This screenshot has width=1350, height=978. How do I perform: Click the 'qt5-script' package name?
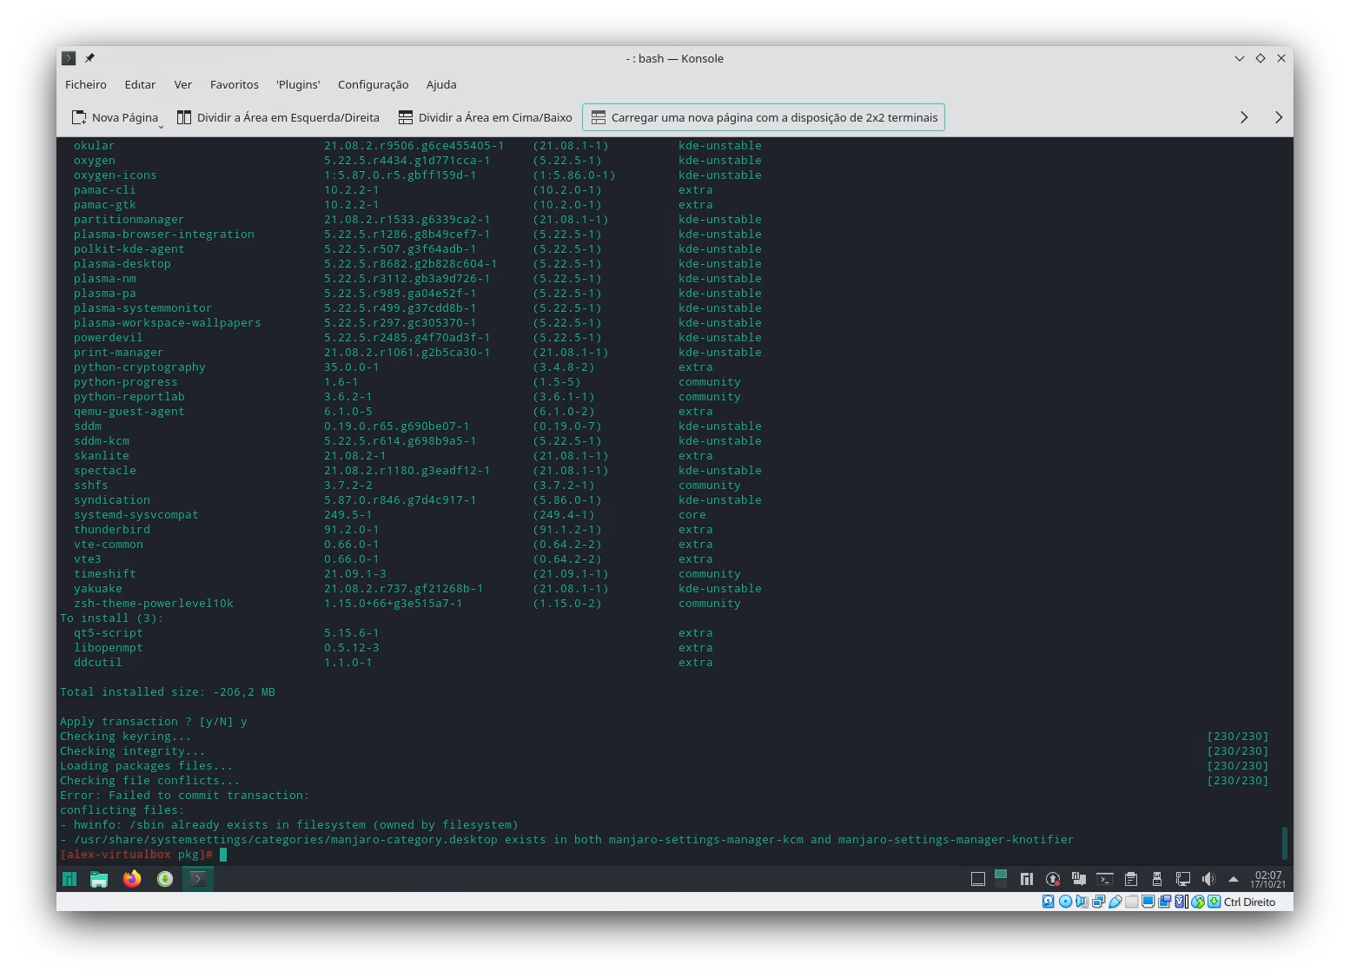click(x=109, y=633)
